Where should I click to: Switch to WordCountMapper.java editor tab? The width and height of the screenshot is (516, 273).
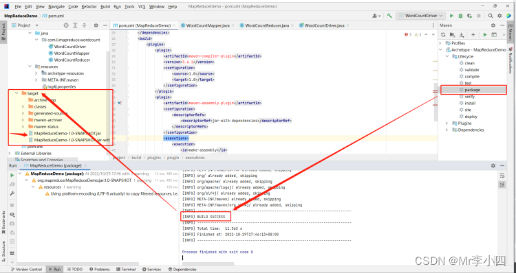click(x=207, y=25)
